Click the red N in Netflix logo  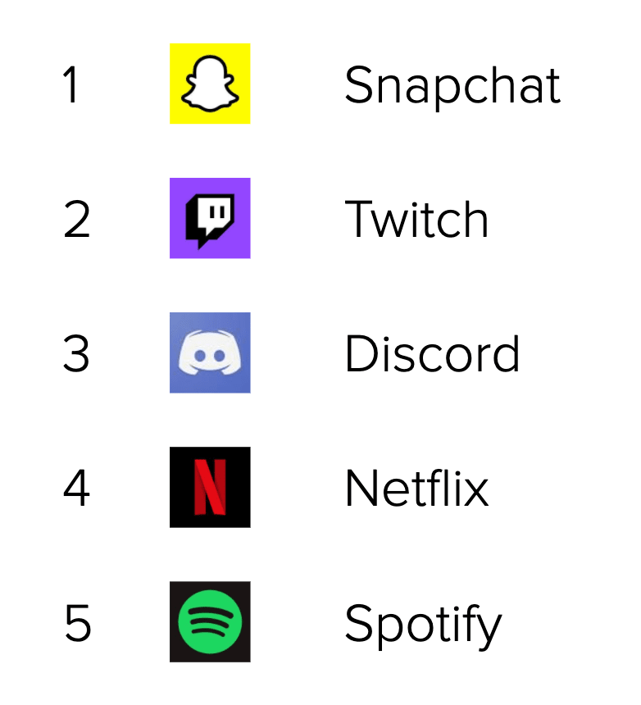click(210, 487)
